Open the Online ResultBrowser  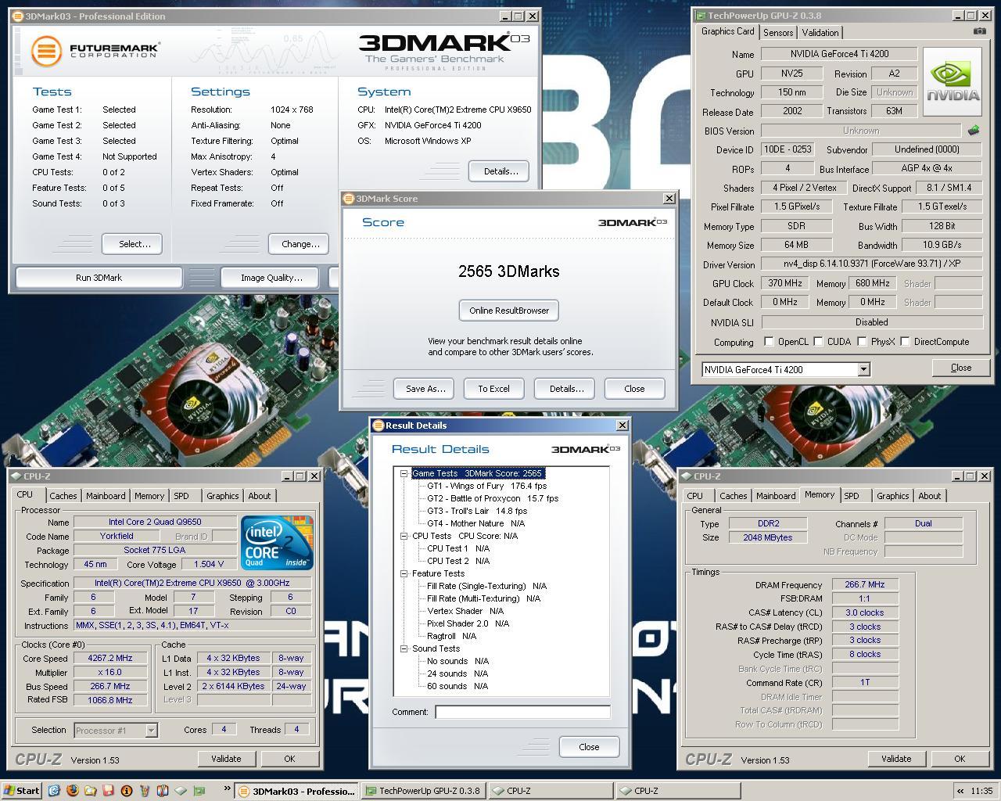click(509, 311)
